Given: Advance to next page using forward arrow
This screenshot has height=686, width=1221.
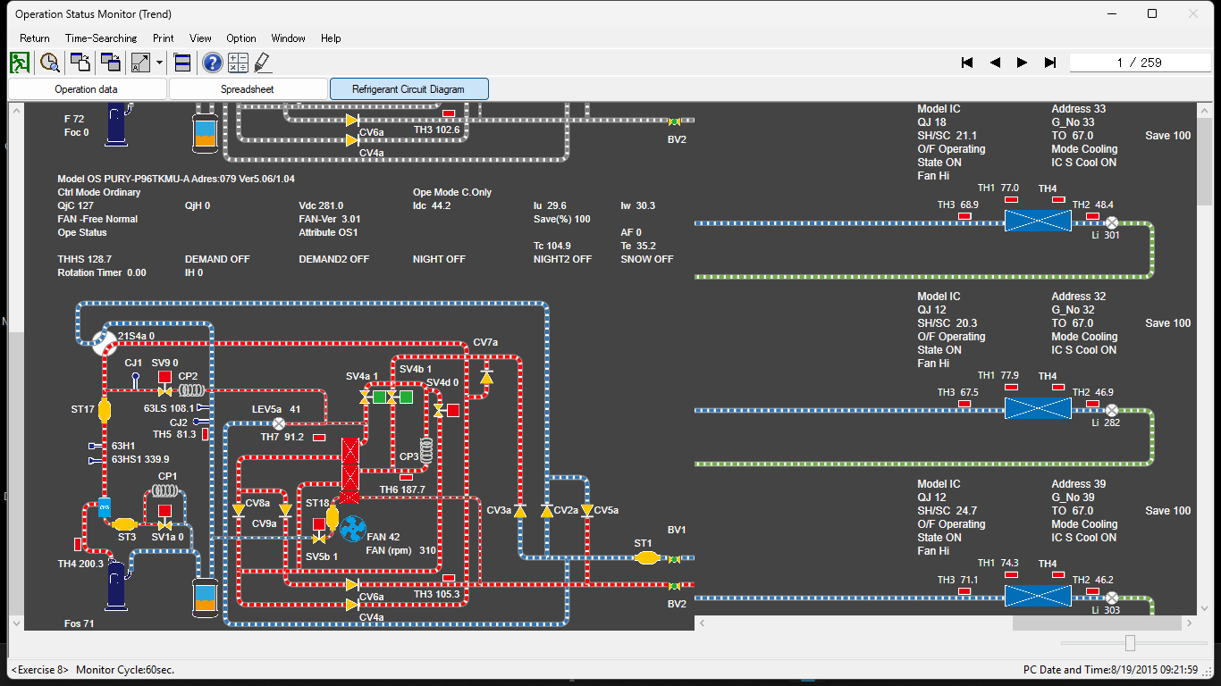Looking at the screenshot, I should [1022, 63].
